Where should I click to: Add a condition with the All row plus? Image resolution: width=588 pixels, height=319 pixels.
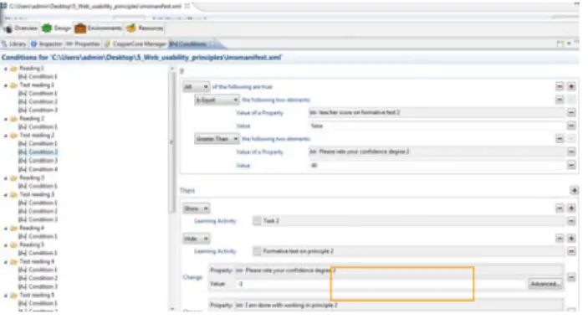pyautogui.click(x=571, y=87)
